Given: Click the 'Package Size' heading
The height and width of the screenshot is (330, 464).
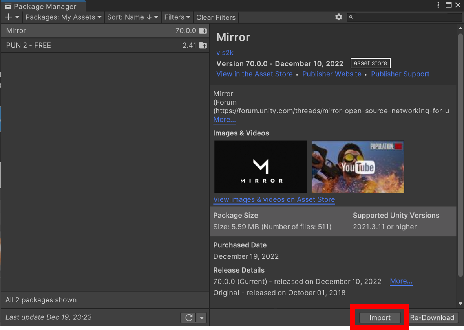Looking at the screenshot, I should 236,215.
